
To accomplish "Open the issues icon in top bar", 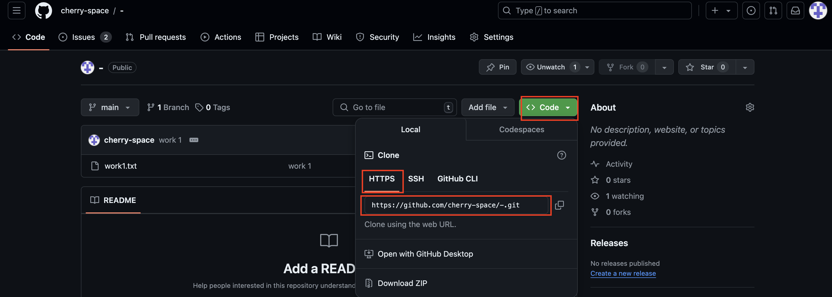I will (751, 11).
